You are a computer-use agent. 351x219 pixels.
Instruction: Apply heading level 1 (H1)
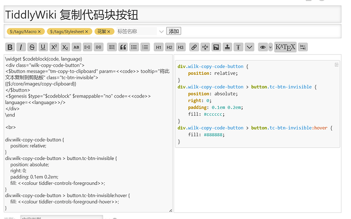click(x=159, y=47)
